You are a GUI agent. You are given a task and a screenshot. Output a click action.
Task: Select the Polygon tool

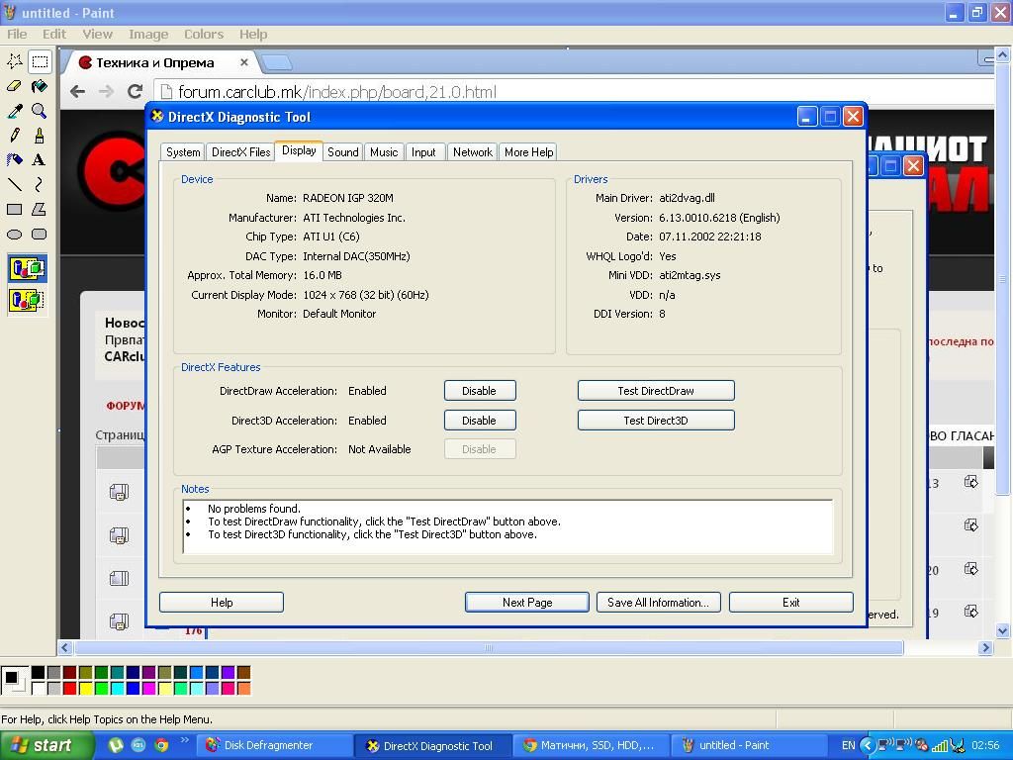coord(40,210)
